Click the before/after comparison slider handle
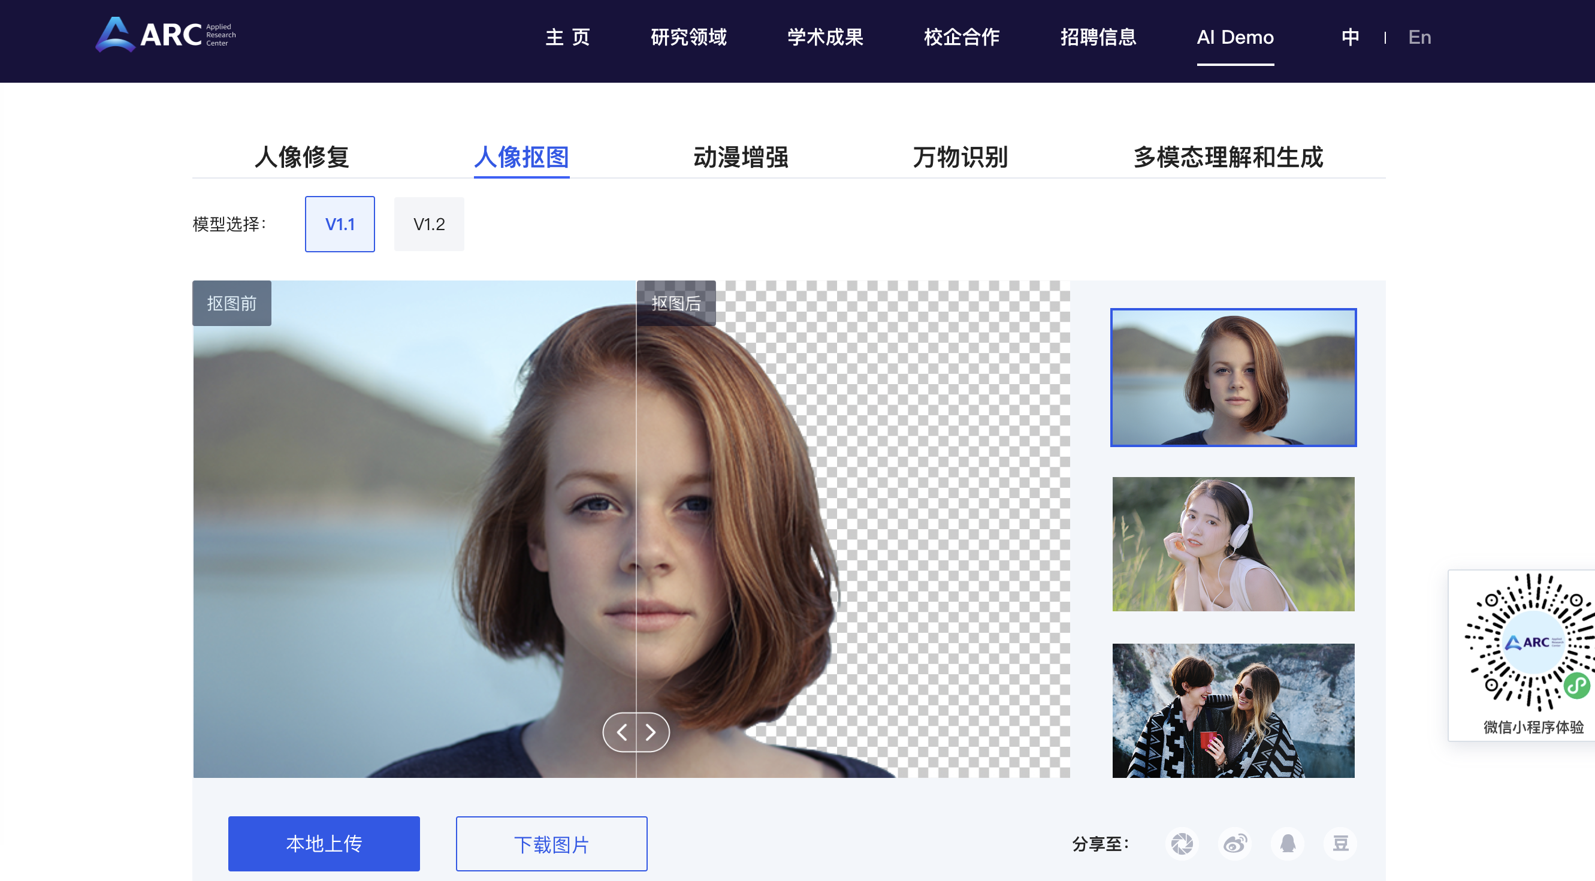1595x881 pixels. coord(636,732)
